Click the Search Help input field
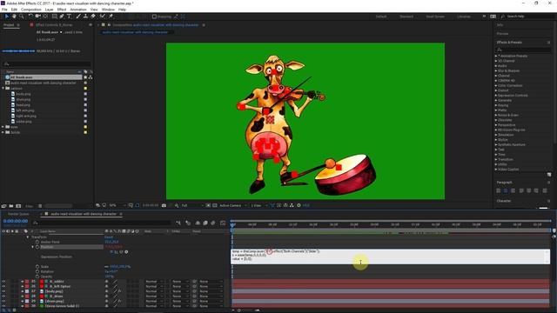Screen dimensions: 557x313 [528, 17]
